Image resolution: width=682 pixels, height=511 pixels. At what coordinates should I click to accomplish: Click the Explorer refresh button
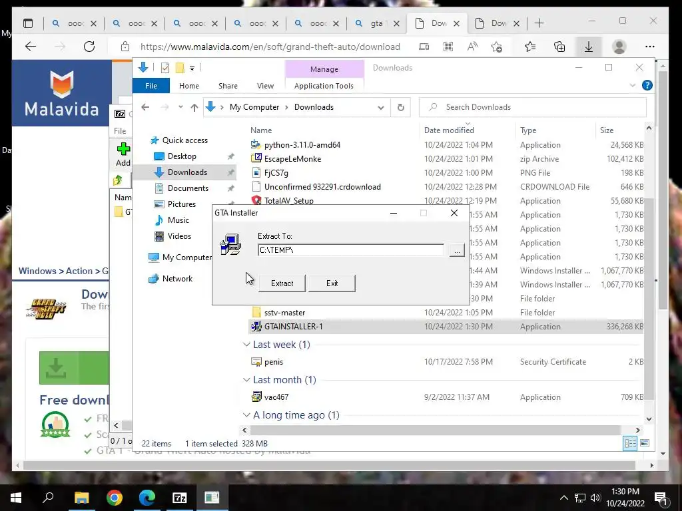400,107
